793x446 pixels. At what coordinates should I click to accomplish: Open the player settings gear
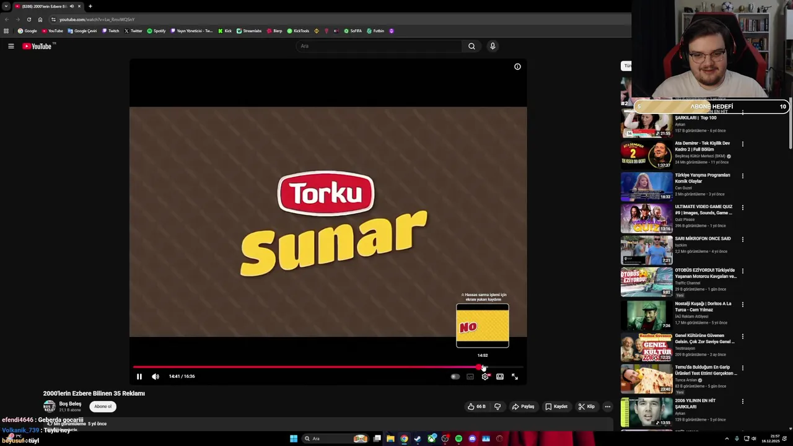[x=485, y=377]
